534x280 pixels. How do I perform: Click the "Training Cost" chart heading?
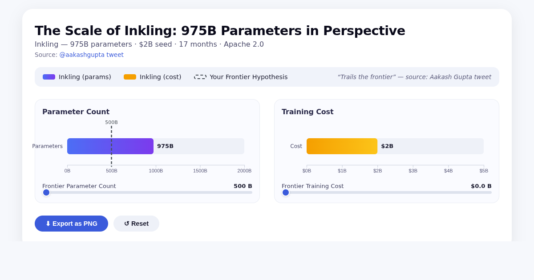(307, 112)
